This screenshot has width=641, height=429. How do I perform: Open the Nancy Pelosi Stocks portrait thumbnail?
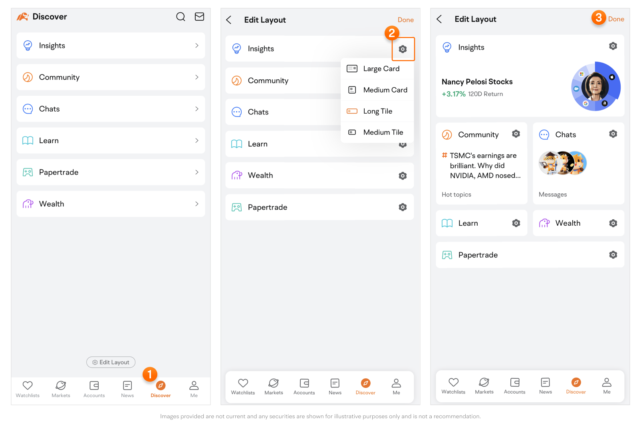click(x=595, y=87)
